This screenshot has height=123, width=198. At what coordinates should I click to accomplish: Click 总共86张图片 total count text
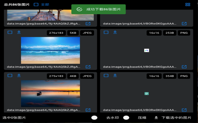[17, 5]
